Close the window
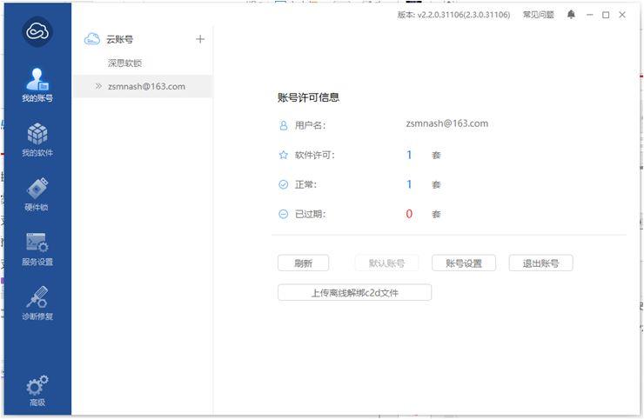Image resolution: width=644 pixels, height=419 pixels. pos(622,15)
